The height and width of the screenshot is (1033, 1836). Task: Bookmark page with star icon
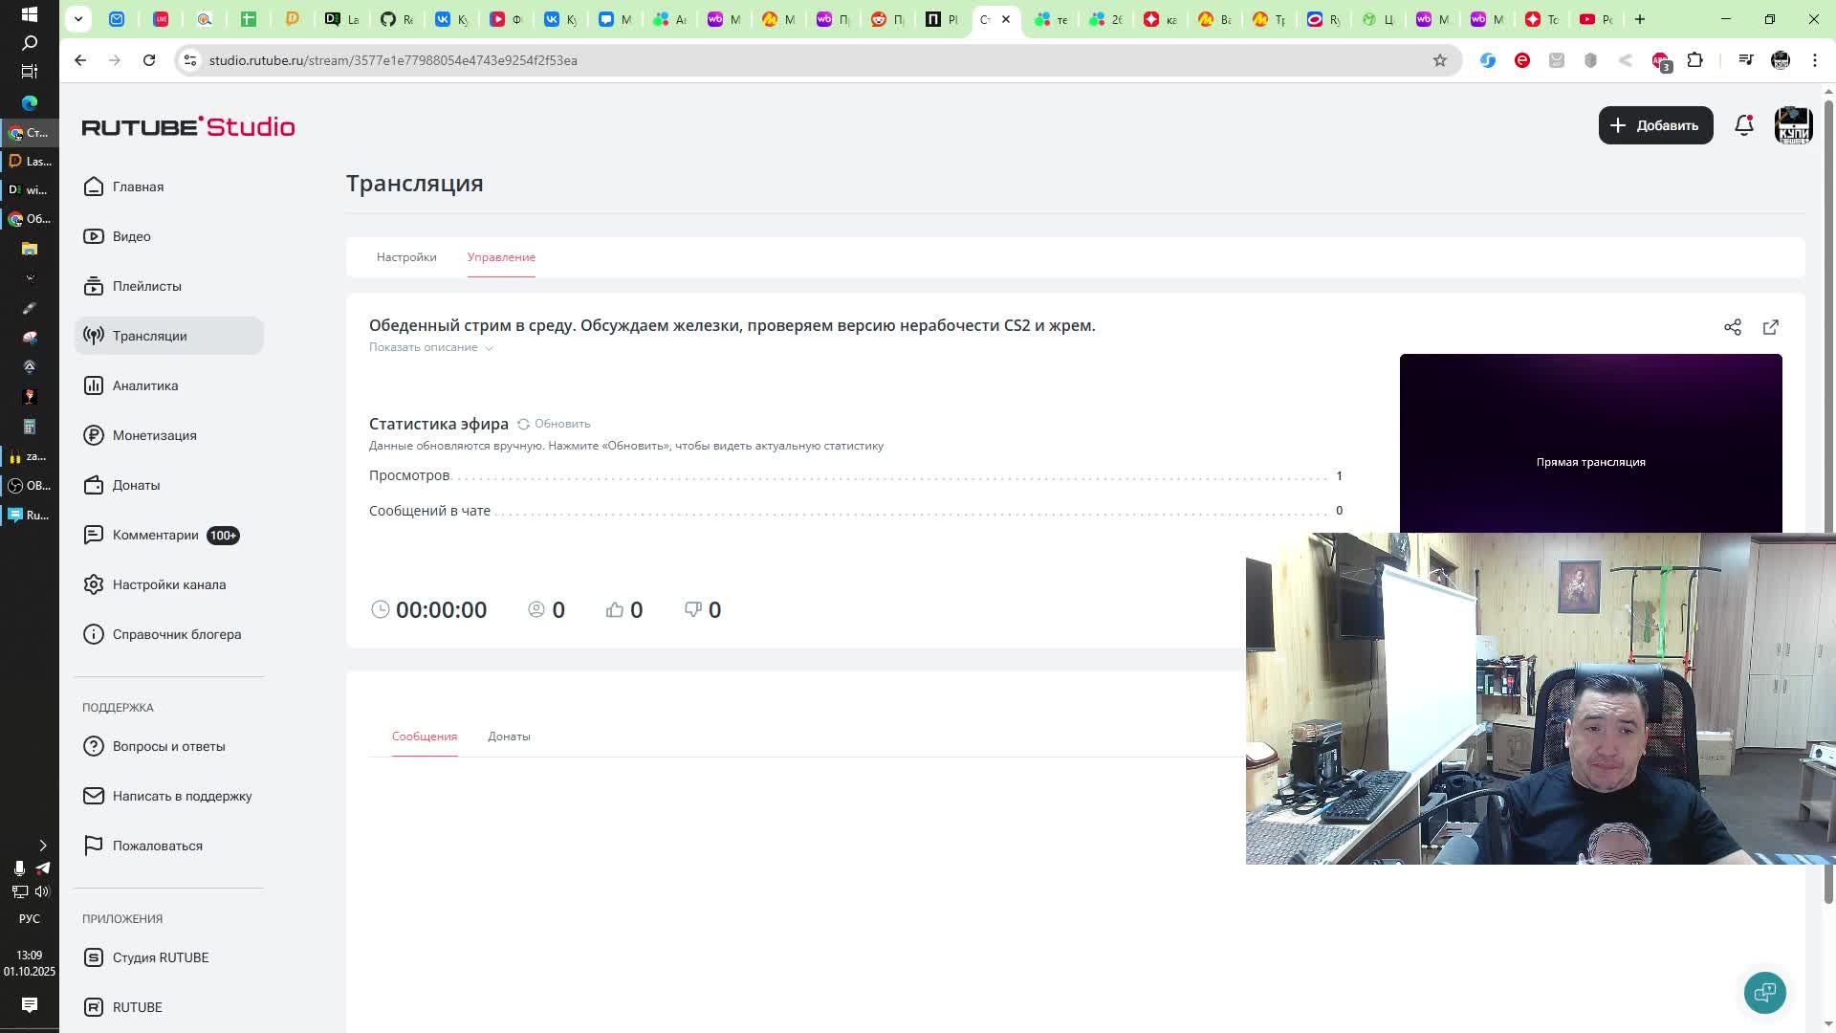click(x=1439, y=60)
